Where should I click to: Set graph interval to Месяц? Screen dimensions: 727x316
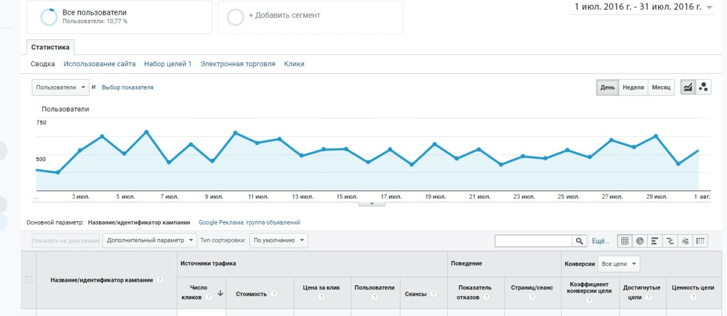(x=661, y=87)
